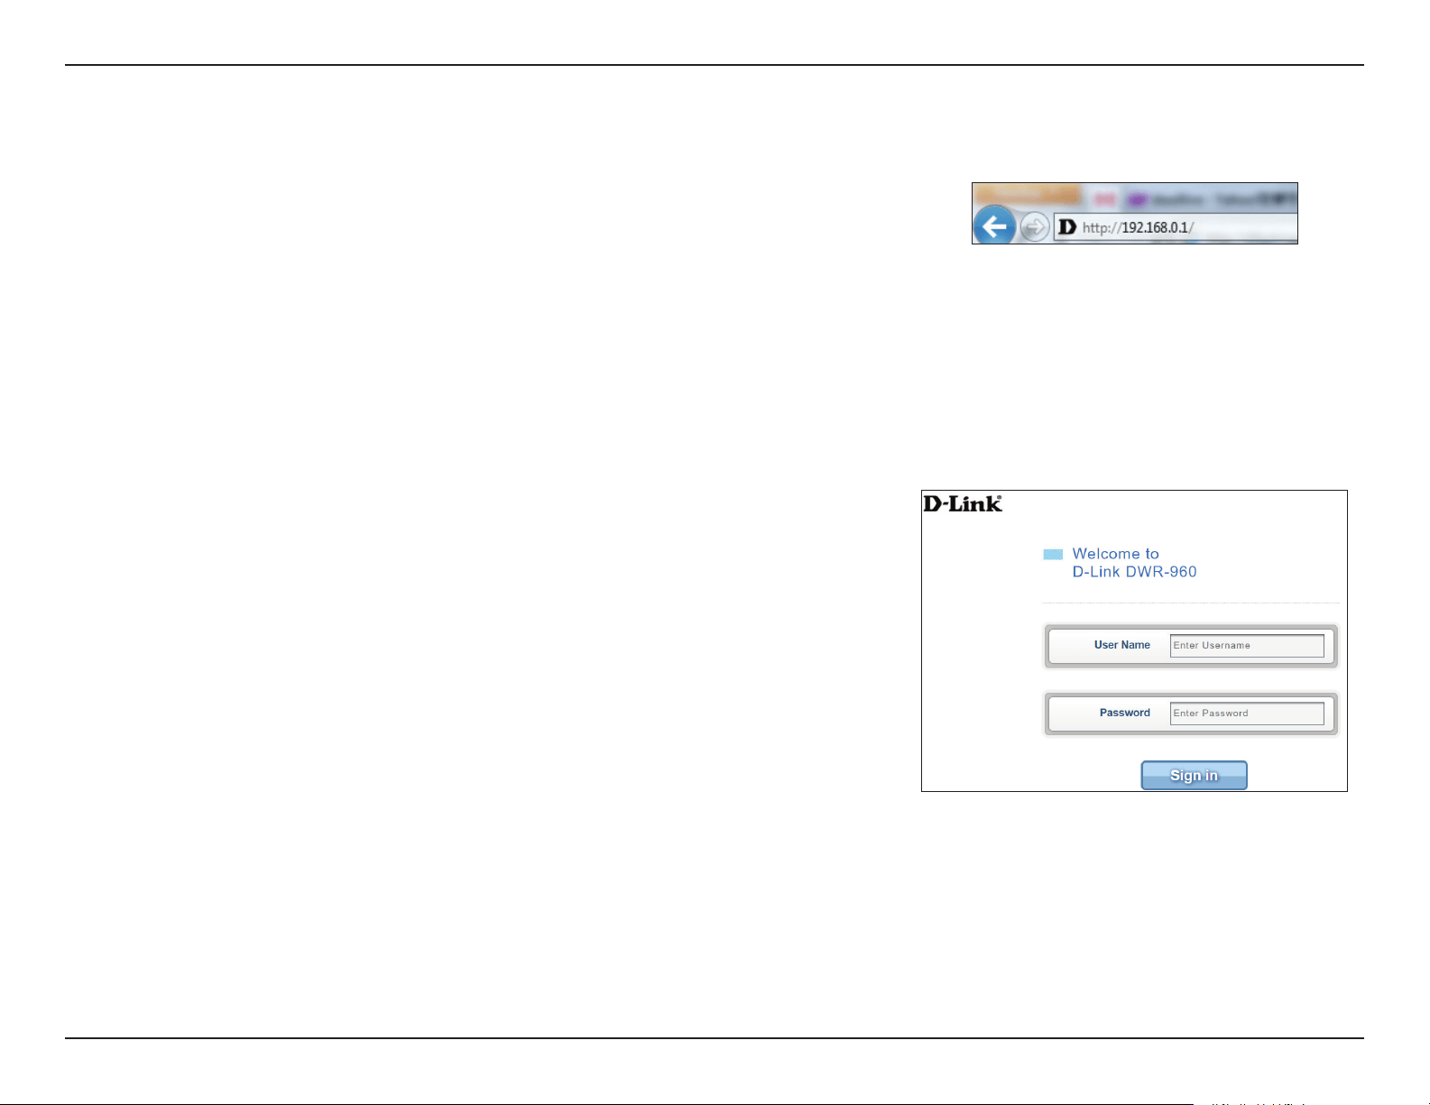Focus the Enter Username field

(x=1247, y=646)
